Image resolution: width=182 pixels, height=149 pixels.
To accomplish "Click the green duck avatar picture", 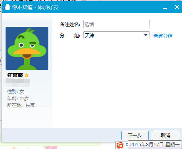I will click(x=27, y=48).
